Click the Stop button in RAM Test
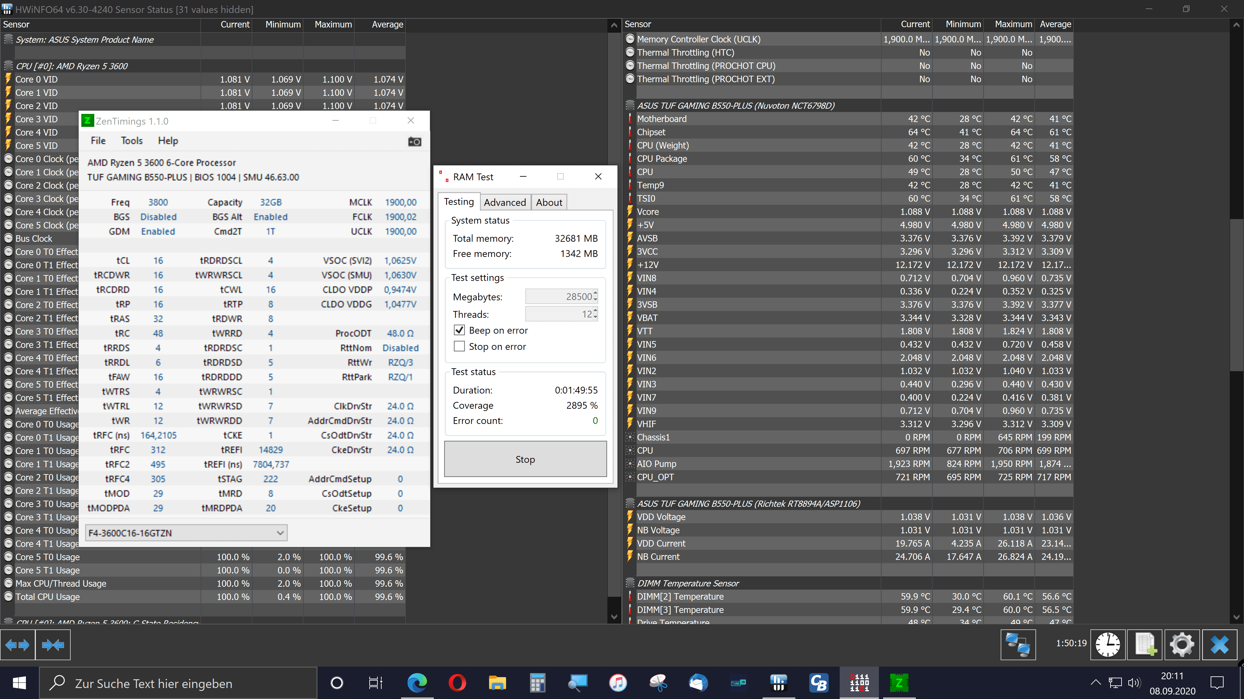 click(525, 459)
